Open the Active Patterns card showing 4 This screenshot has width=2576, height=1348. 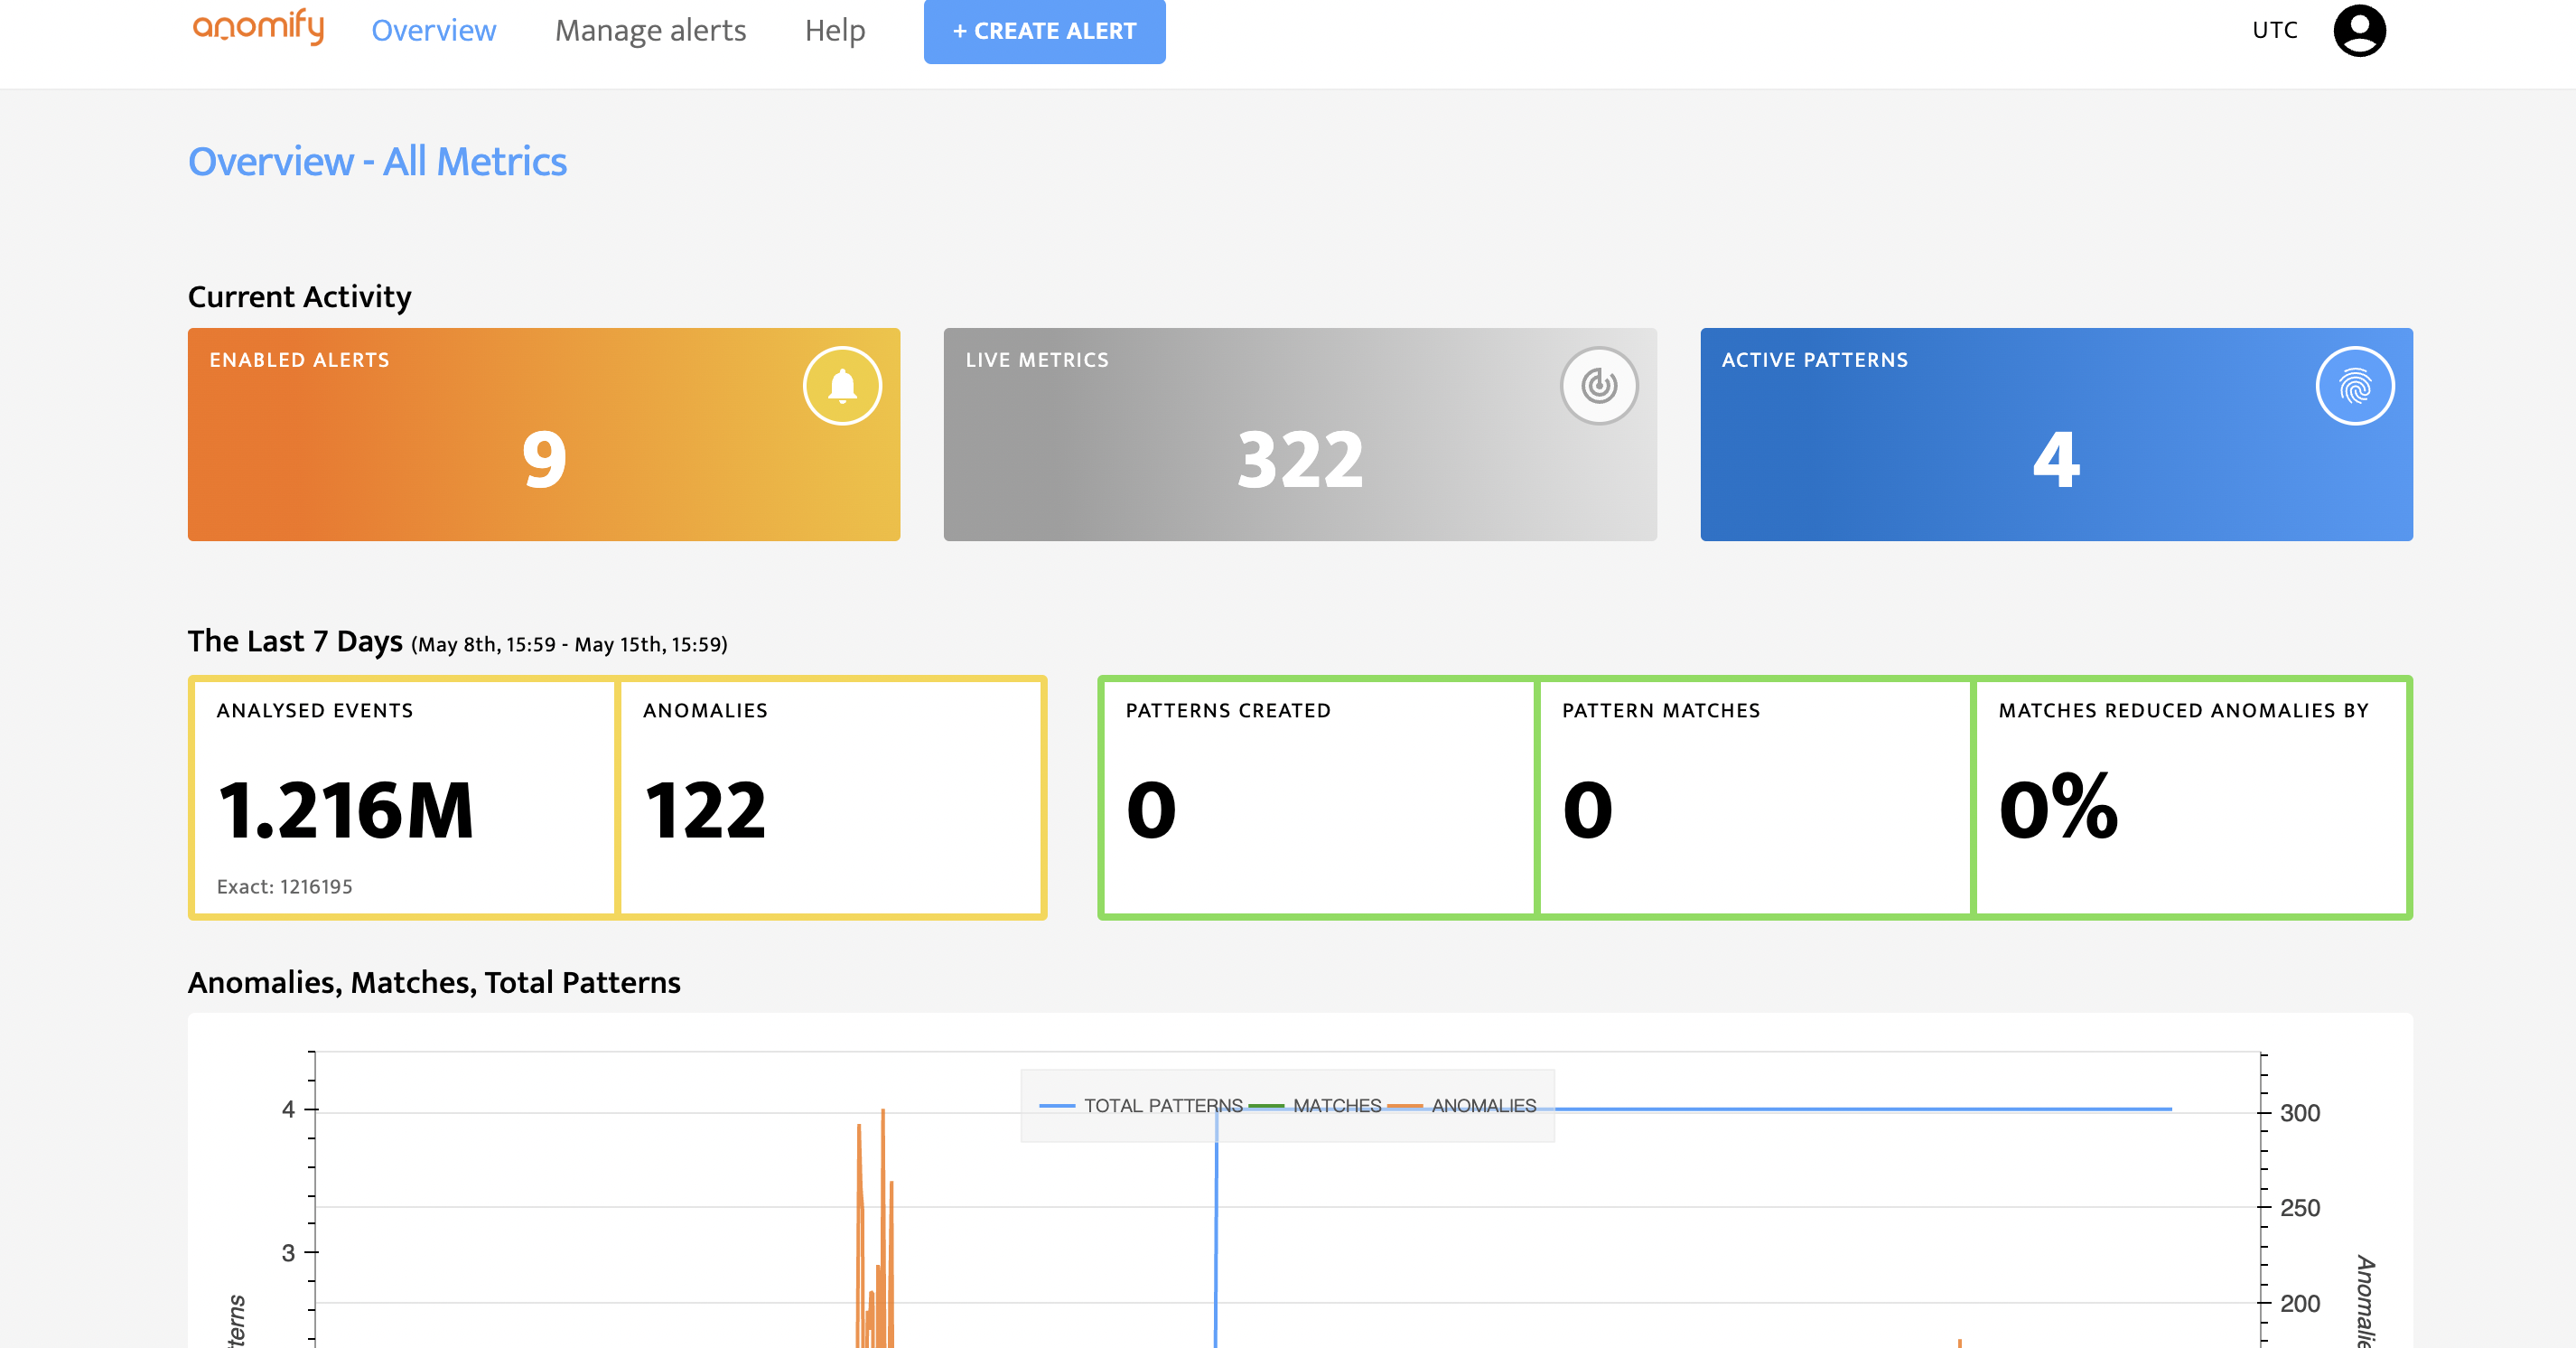pyautogui.click(x=2056, y=434)
